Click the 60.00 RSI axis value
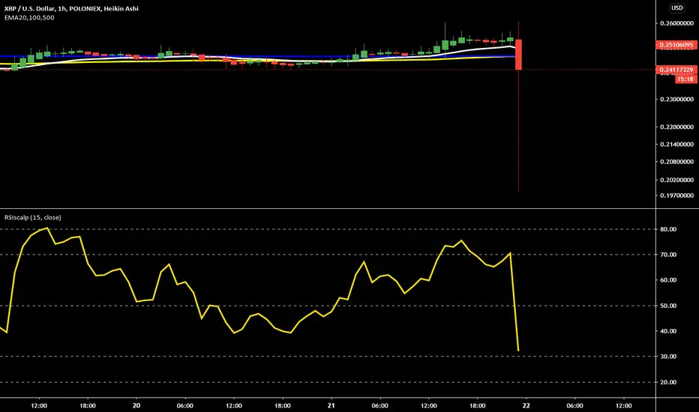The image size is (699, 412). coord(668,280)
